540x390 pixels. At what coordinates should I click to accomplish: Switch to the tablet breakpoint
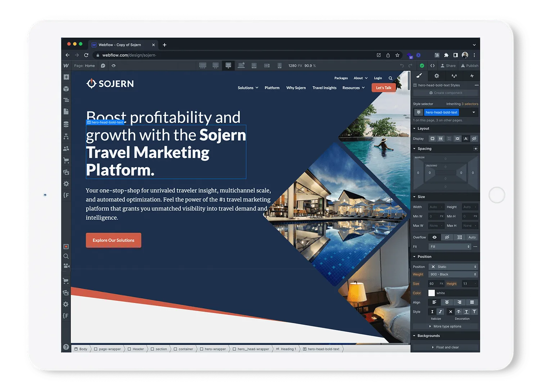pyautogui.click(x=254, y=65)
